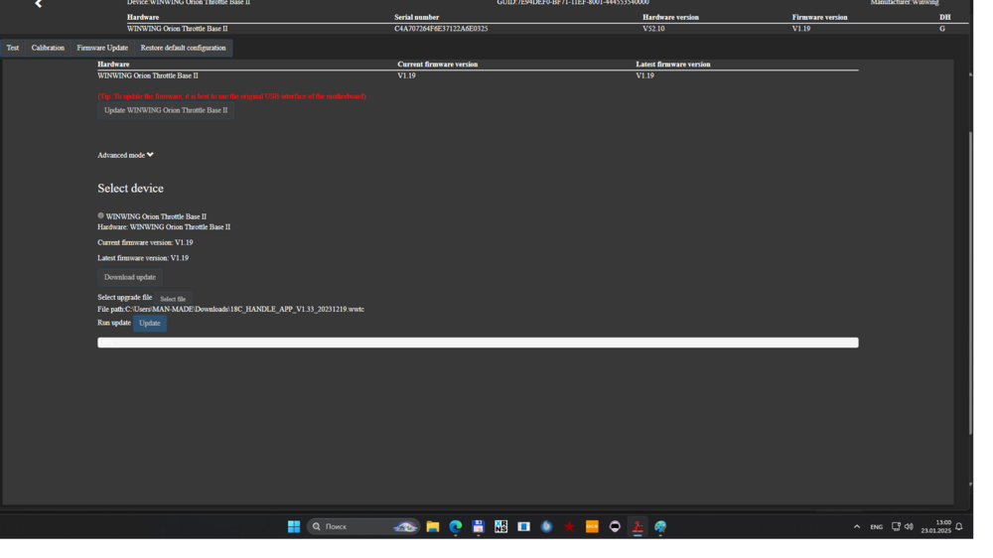Screen dimensions: 993x558
Task: Click the Update button next to Run update
Action: (x=150, y=323)
